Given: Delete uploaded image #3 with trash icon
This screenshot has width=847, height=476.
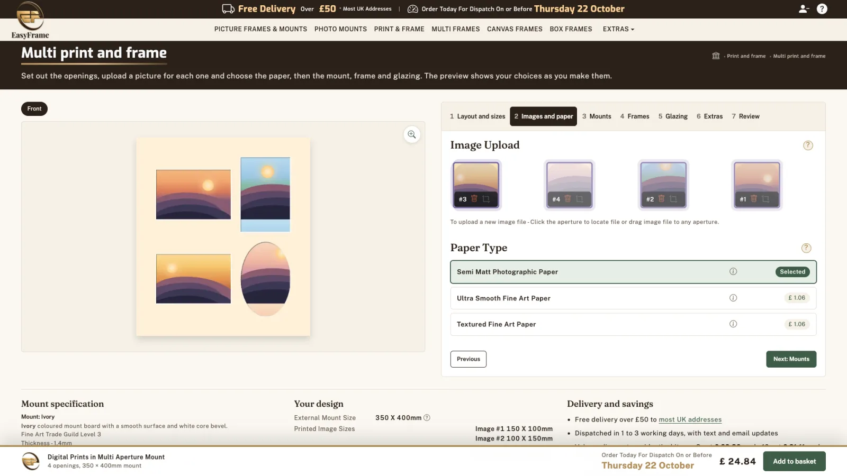Looking at the screenshot, I should 474,199.
